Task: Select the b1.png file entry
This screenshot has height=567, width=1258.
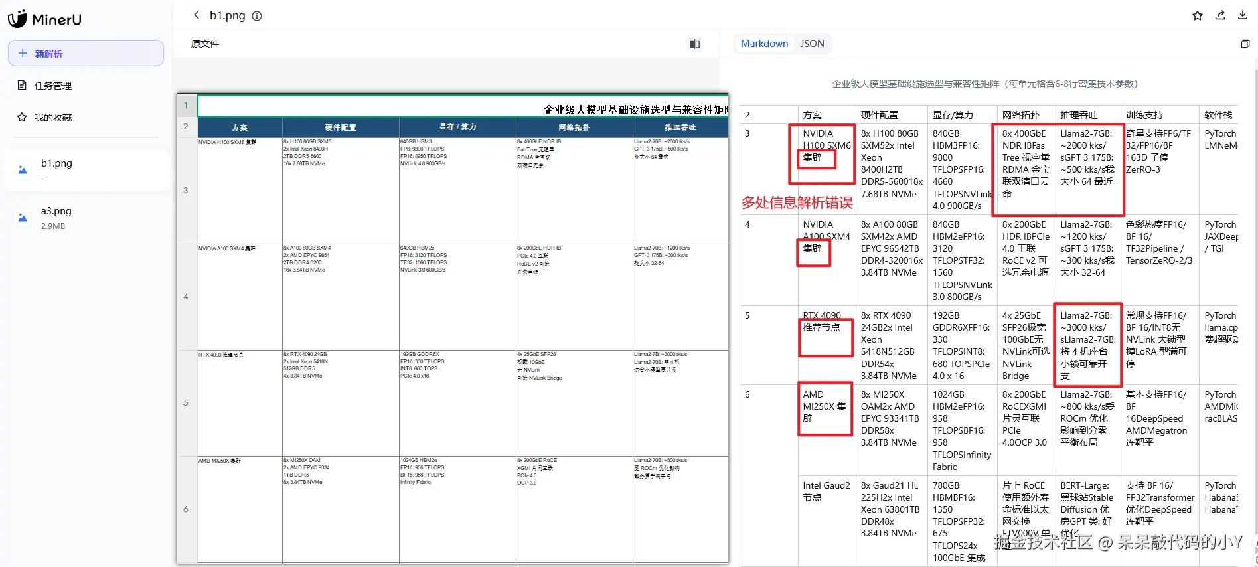Action: coord(86,170)
